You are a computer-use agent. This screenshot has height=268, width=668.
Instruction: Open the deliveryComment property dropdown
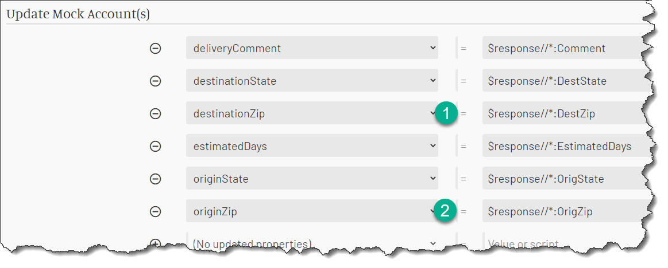tap(312, 48)
